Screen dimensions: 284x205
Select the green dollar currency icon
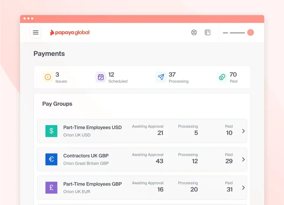click(x=51, y=131)
